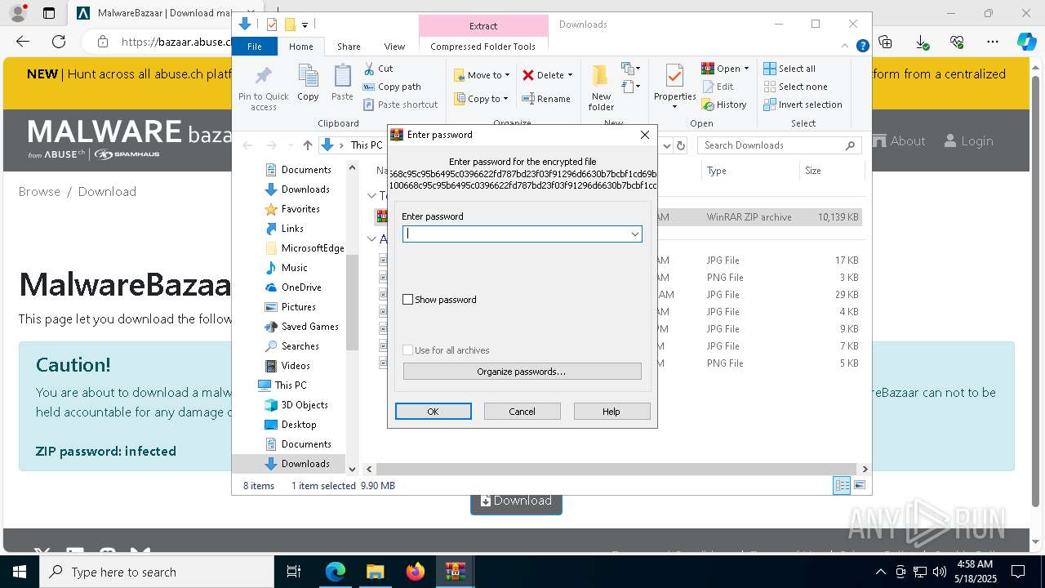Image resolution: width=1045 pixels, height=588 pixels.
Task: Click the Search Downloads box
Action: click(x=780, y=145)
